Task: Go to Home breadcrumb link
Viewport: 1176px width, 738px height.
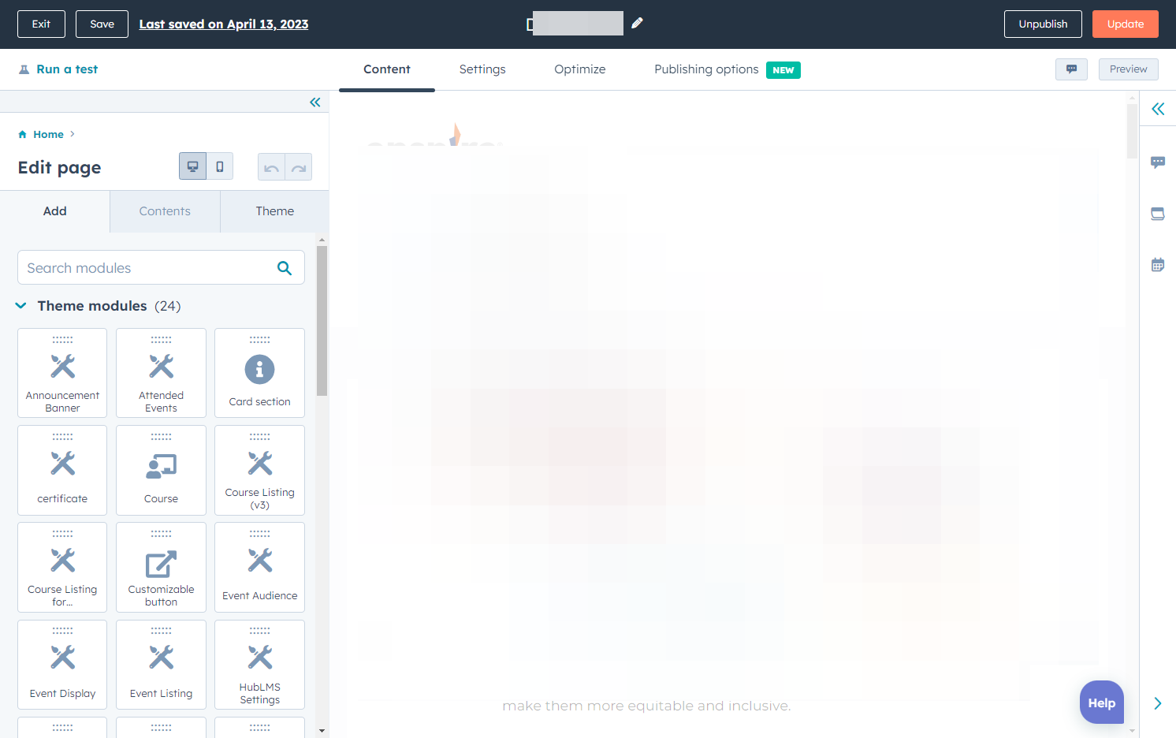Action: [x=48, y=135]
